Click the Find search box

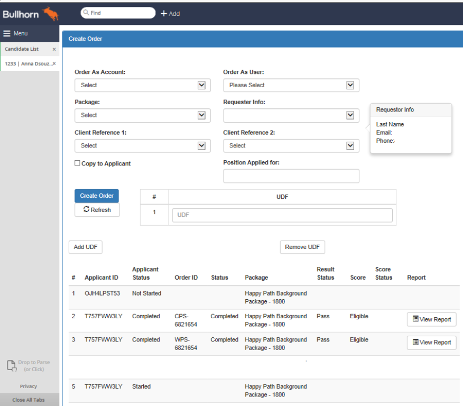(121, 13)
